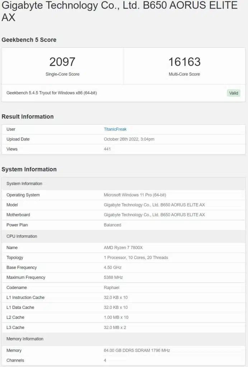Click the Motherboard row label

point(18,215)
